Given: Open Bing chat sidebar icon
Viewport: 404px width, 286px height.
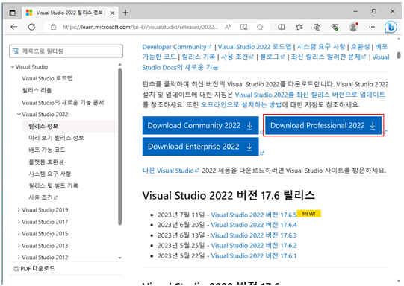Looking at the screenshot, I should [x=391, y=27].
